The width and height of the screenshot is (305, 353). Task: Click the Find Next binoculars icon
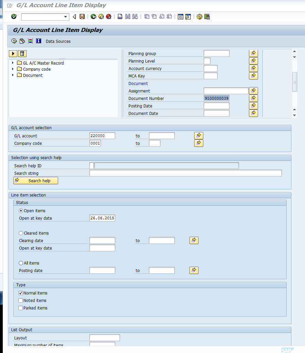pos(135,17)
